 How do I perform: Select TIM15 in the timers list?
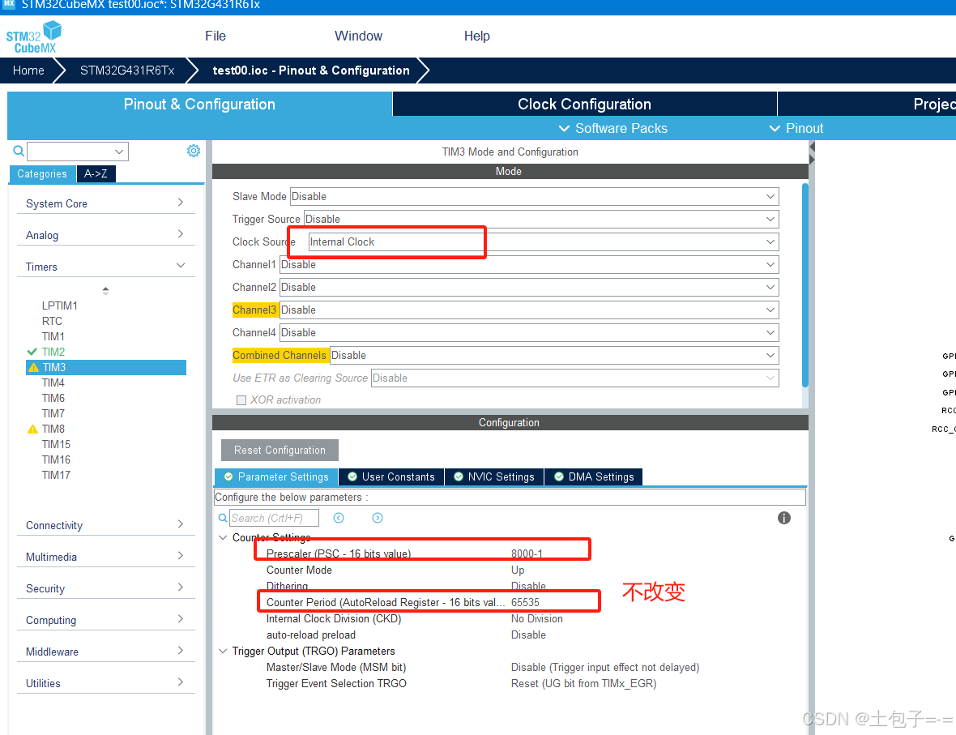pyautogui.click(x=56, y=445)
